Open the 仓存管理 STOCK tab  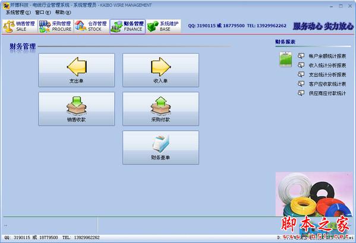[x=92, y=26]
